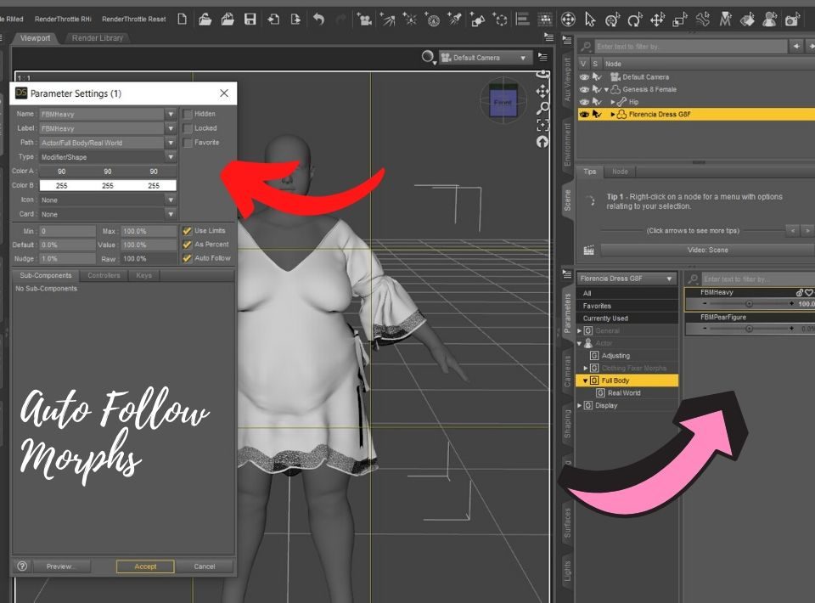This screenshot has width=815, height=603.
Task: Expand the Hip node in the Scene tree
Action: pos(612,101)
